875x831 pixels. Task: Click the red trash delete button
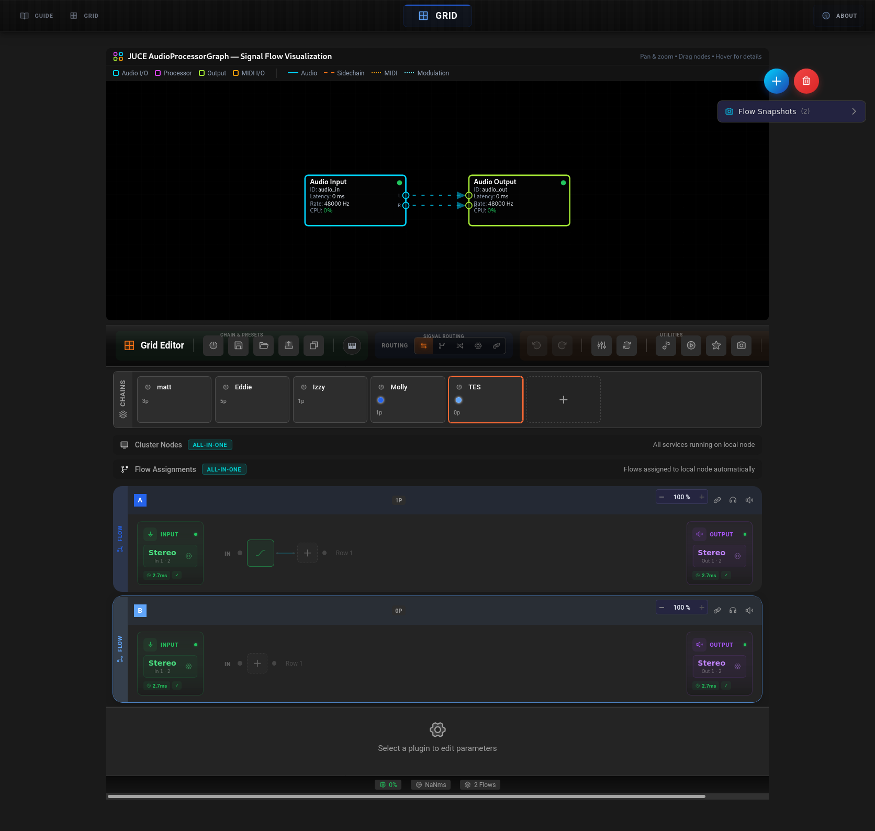pyautogui.click(x=806, y=81)
